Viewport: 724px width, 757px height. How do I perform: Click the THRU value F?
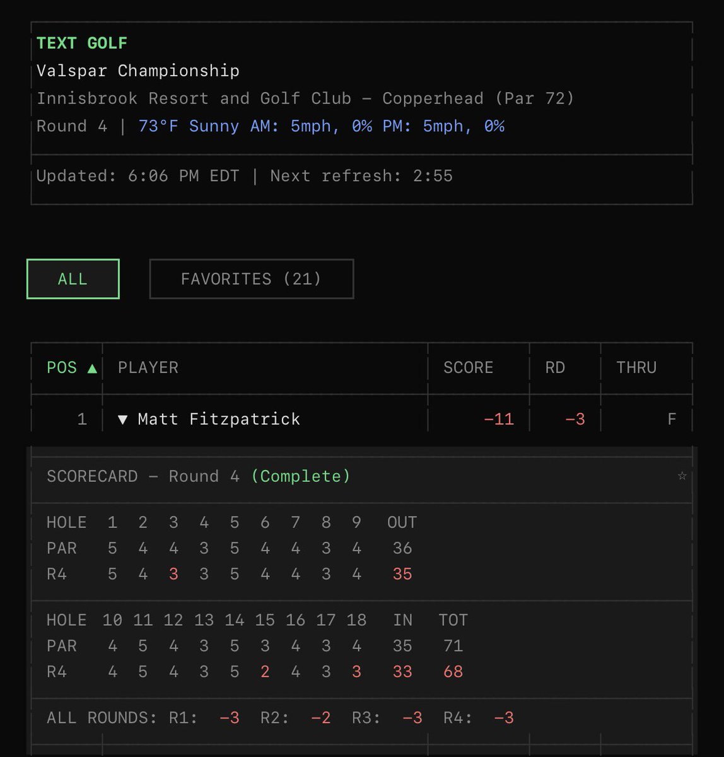[672, 419]
